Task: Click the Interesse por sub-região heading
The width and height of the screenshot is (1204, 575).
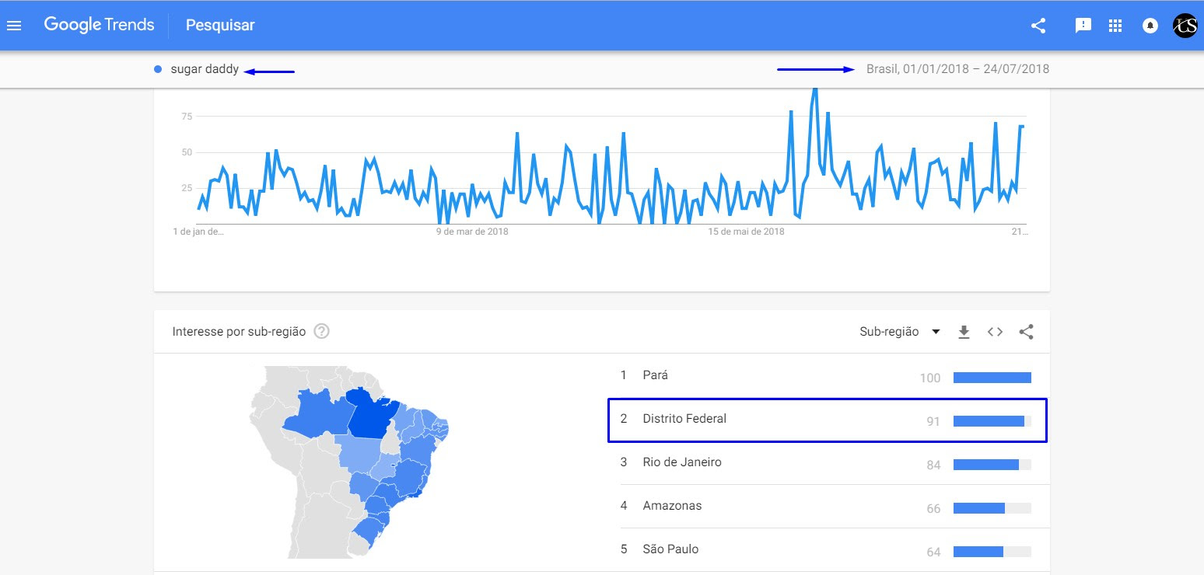Action: (x=240, y=332)
